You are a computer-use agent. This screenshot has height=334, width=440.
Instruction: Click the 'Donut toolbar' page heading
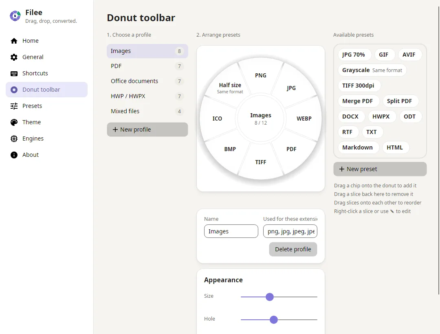point(141,18)
